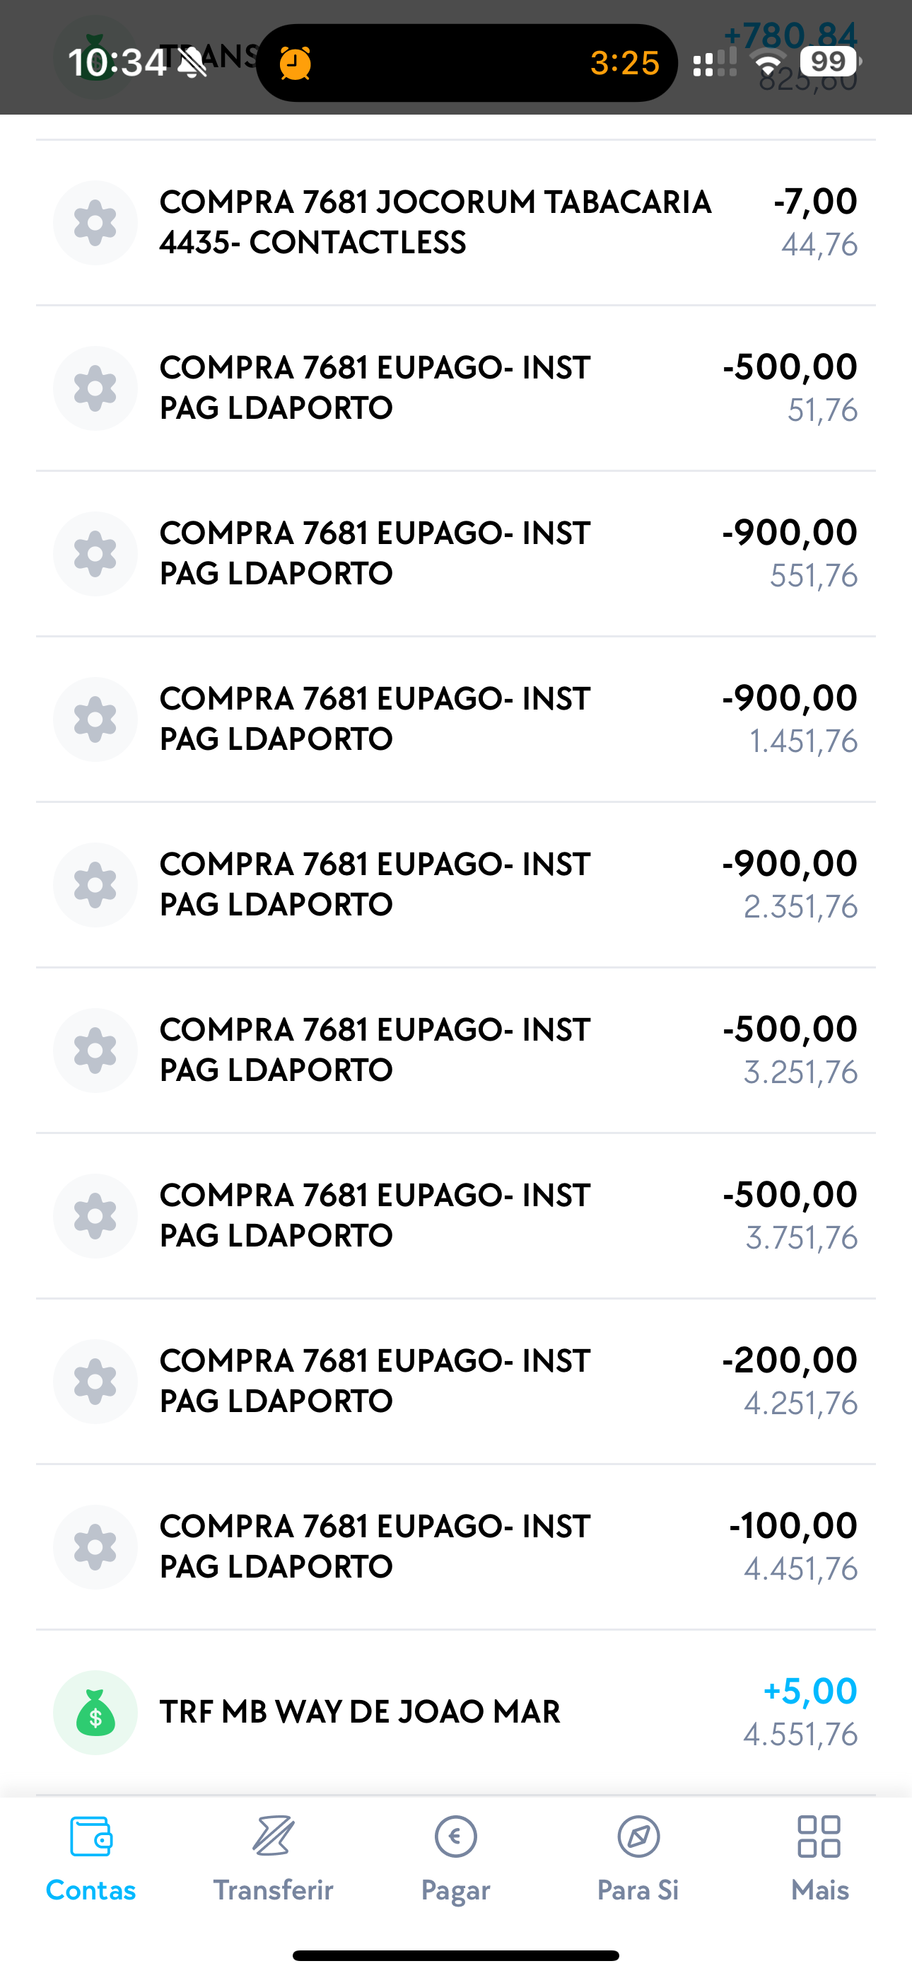Tap the Pagar euro coin icon
The width and height of the screenshot is (912, 1978).
pos(455,1837)
